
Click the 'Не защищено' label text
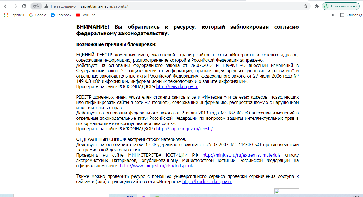63,6
